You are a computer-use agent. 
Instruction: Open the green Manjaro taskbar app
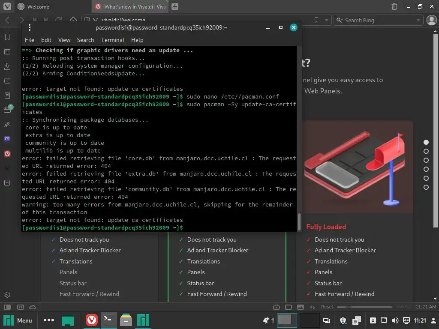pyautogui.click(x=143, y=320)
